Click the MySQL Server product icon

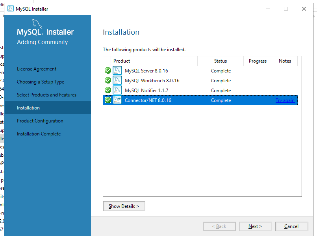tap(117, 70)
